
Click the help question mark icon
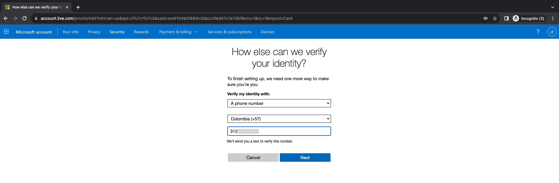(x=538, y=32)
